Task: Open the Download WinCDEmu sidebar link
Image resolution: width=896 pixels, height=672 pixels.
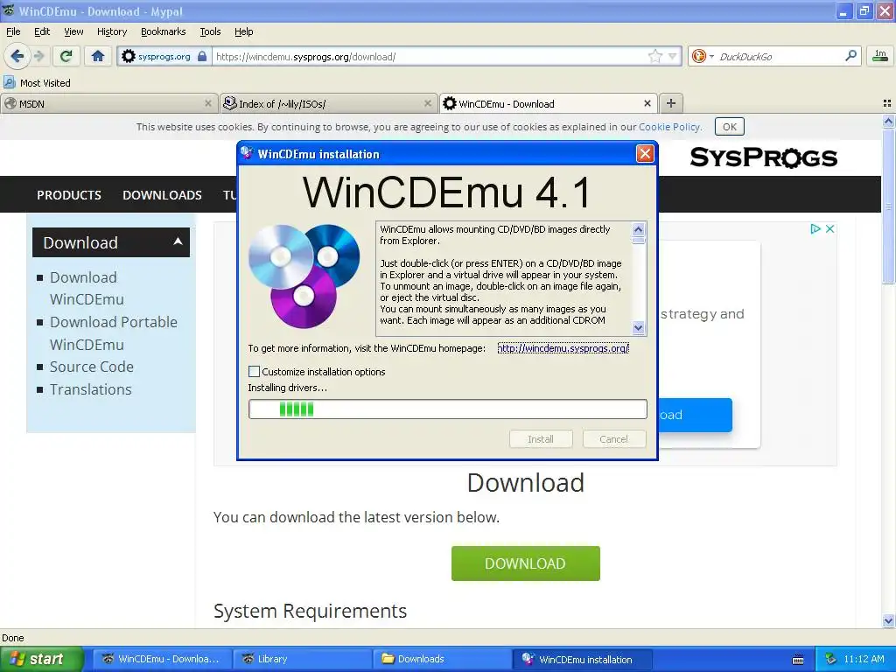Action: (x=87, y=288)
